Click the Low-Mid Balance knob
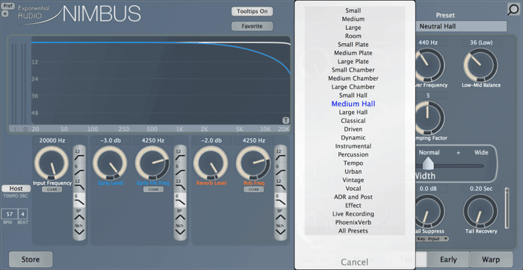Viewport: 523px width, 270px height. tap(480, 65)
